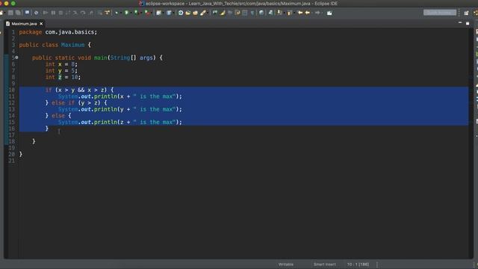Click the New Java Package icon

click(x=158, y=13)
